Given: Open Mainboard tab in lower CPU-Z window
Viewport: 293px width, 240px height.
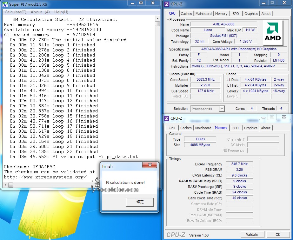Looking at the screenshot, I should [203, 128].
